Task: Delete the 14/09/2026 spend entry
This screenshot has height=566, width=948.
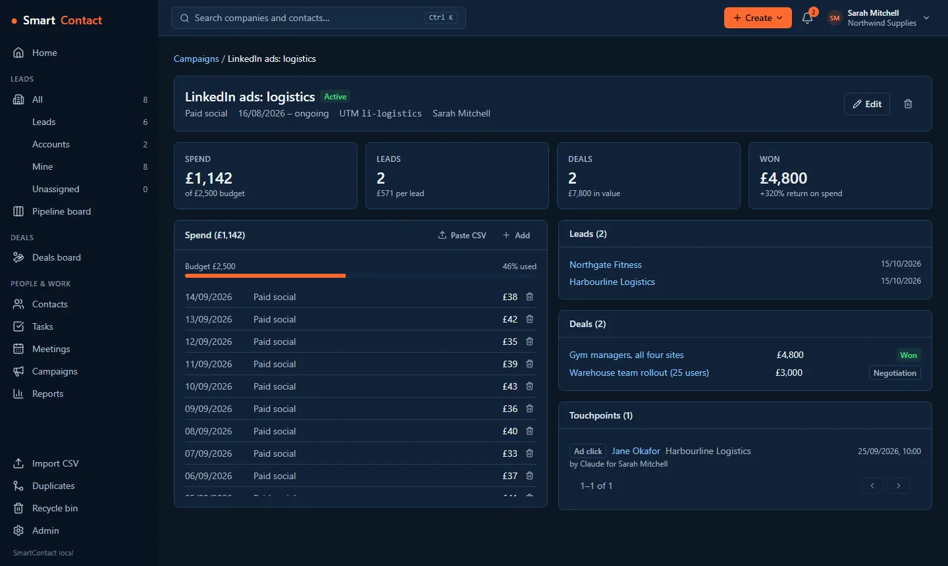Action: 529,297
